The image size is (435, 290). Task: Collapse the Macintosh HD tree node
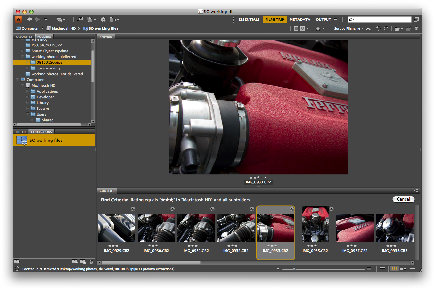click(x=22, y=85)
